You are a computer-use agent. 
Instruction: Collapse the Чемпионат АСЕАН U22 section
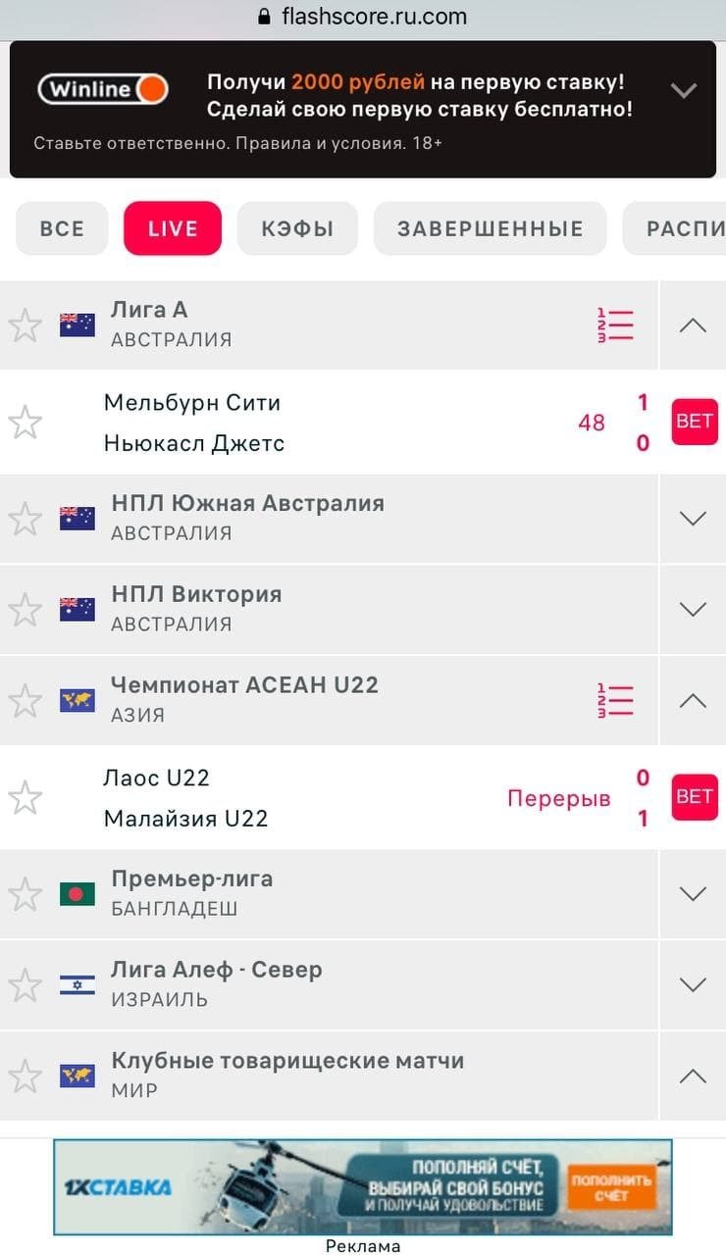point(693,700)
